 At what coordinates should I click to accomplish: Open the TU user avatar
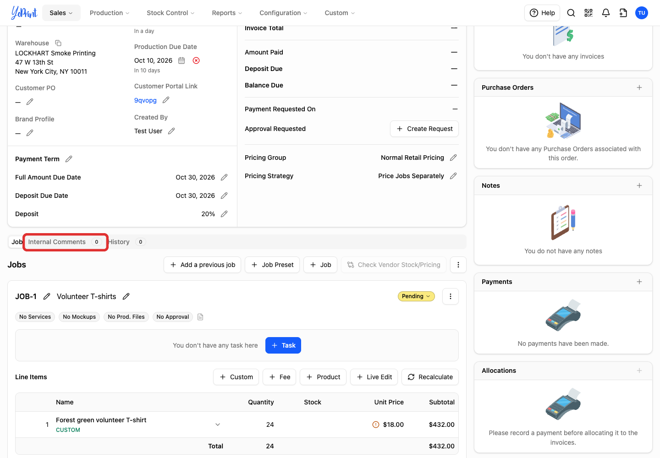click(642, 13)
